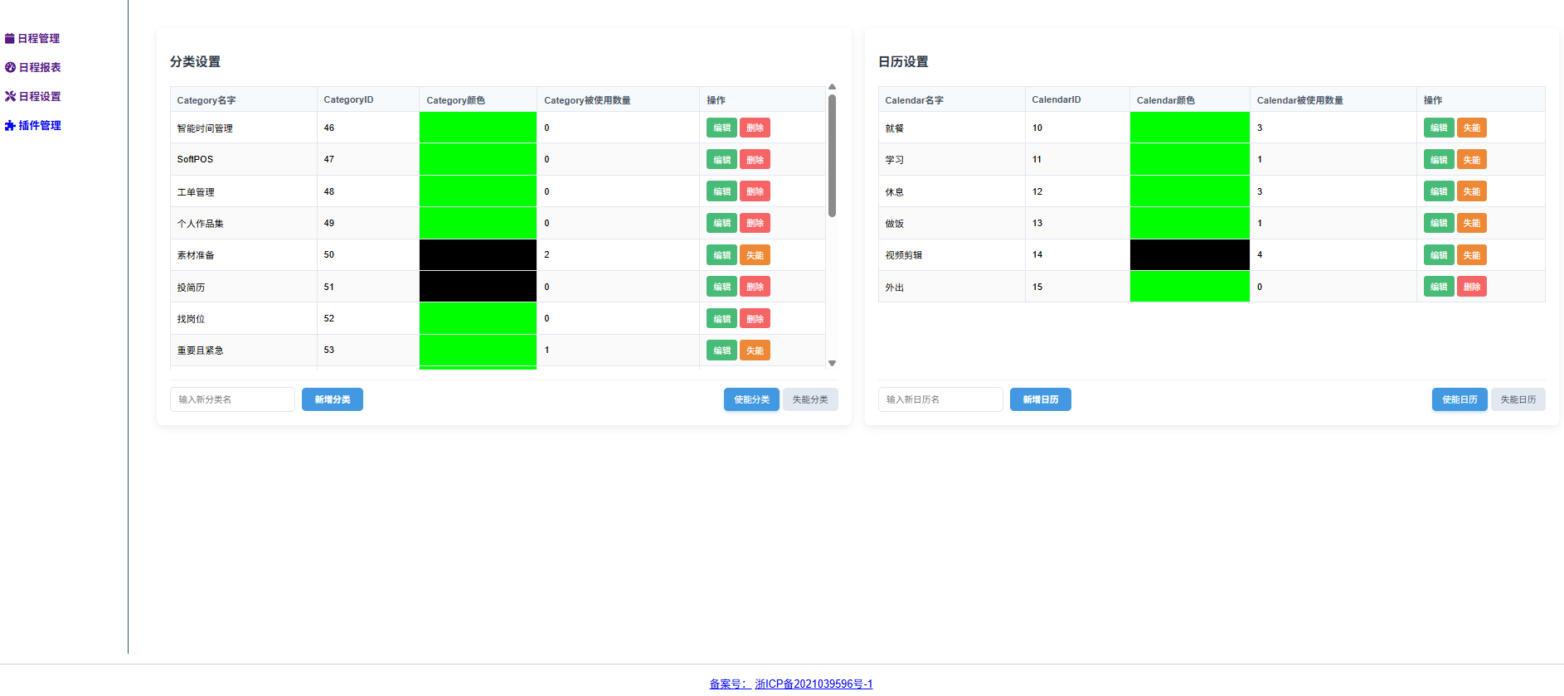Open the ICP 备案号 footer link

coord(791,684)
